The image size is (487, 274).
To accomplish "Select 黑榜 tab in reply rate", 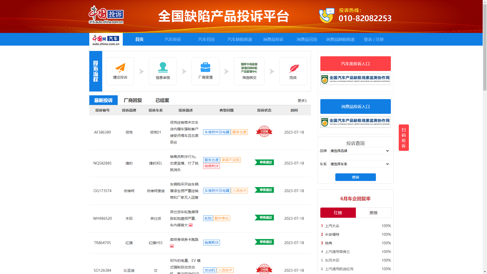I will click(x=373, y=213).
